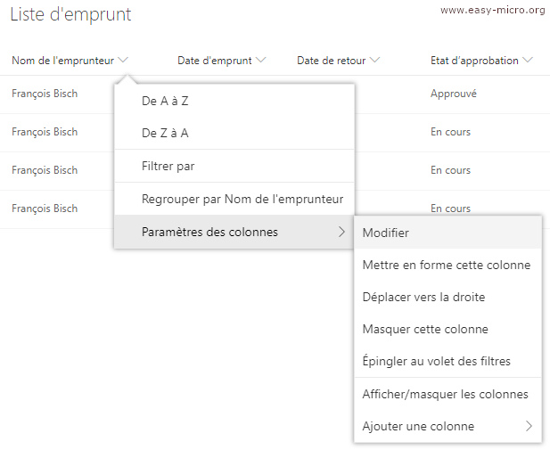Click the Approuvé status cell

(x=454, y=94)
